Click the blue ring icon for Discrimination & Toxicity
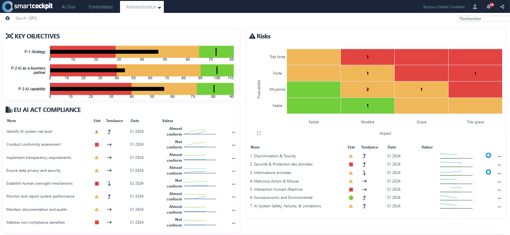The height and width of the screenshot is (235, 510). [x=488, y=155]
